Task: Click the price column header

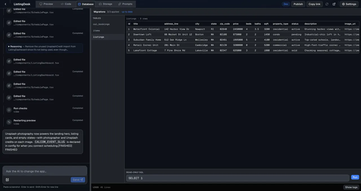Action: 236,24
